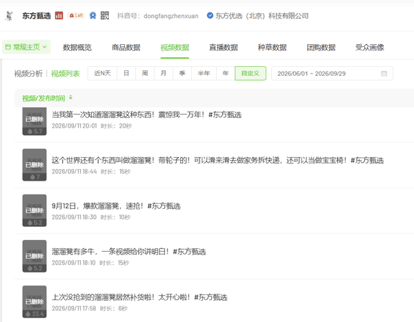Screen dimensions: 414x322
Task: Click timestamp 2026/09/11 18:10
Action: (x=74, y=263)
